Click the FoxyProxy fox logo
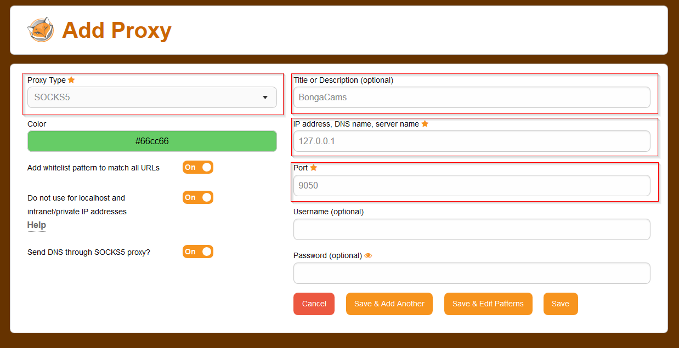This screenshot has width=679, height=348. 41,30
